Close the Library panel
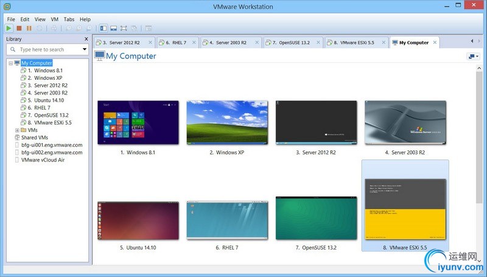 pyautogui.click(x=86, y=39)
